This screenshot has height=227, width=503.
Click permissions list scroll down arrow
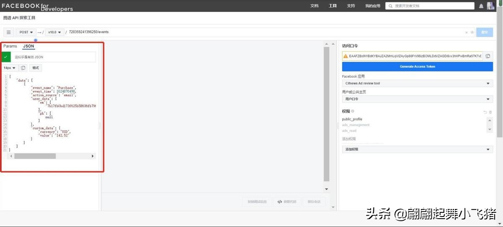[490, 130]
